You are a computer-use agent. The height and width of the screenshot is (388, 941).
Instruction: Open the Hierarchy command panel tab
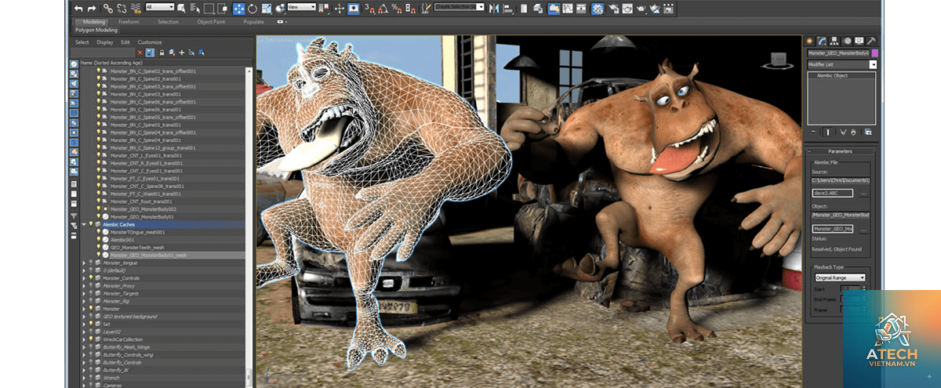point(834,41)
